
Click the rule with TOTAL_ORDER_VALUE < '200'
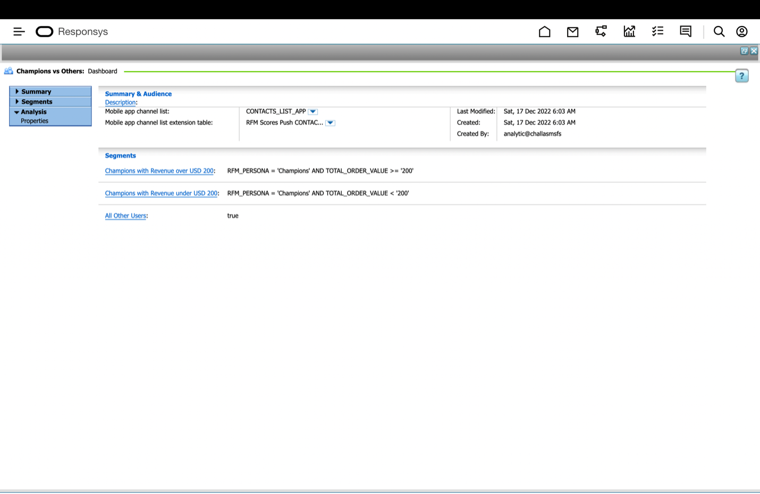318,193
